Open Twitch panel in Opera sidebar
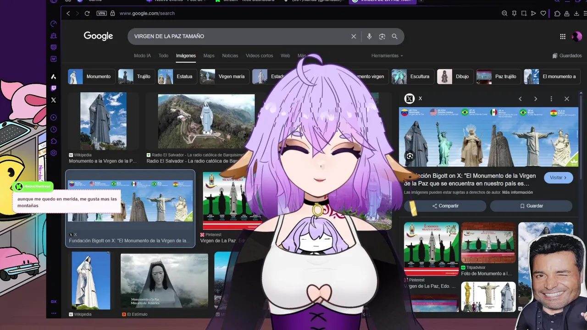Screen dimensions: 587x330 (54, 88)
